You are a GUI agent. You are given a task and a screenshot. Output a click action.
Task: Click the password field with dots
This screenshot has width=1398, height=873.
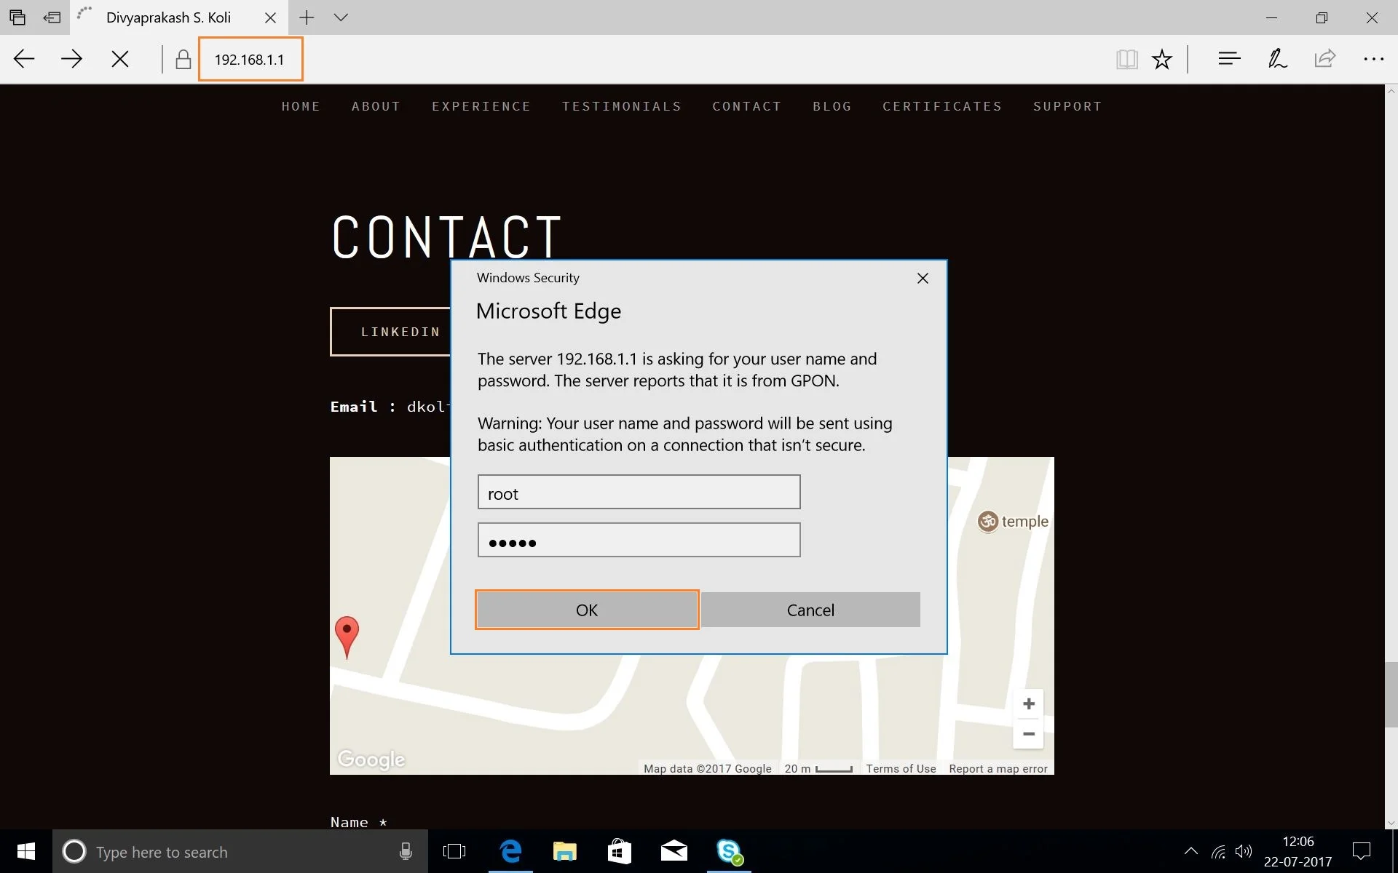(639, 541)
